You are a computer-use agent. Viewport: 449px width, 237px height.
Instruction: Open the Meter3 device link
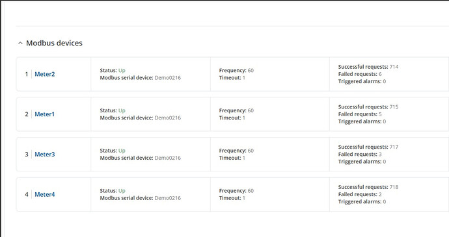pyautogui.click(x=45, y=154)
